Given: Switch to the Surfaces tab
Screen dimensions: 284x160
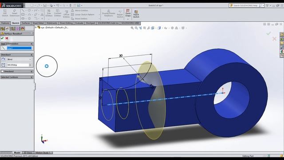Looking at the screenshot, I should point(26,23).
